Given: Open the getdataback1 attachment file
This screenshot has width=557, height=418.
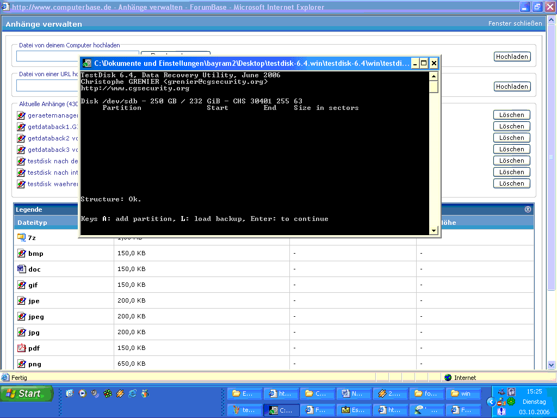Looking at the screenshot, I should pos(53,127).
